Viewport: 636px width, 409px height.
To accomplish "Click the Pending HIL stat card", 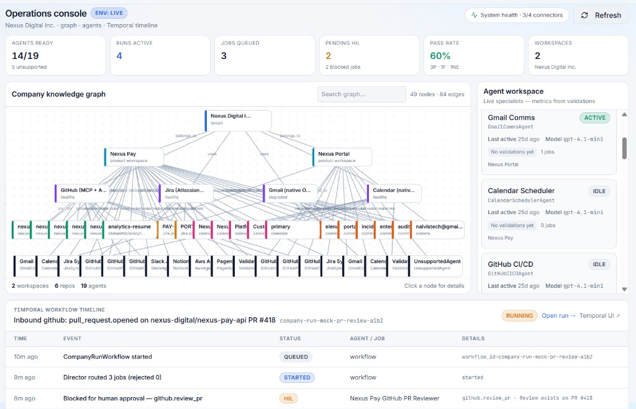I will coord(369,55).
